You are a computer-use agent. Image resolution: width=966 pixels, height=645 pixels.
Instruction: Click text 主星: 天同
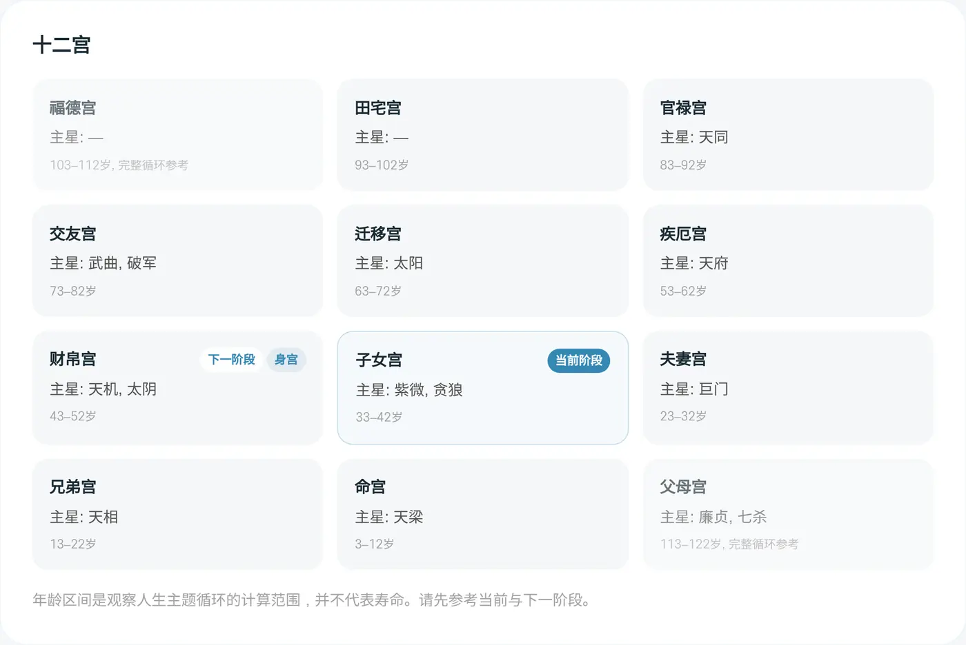(694, 137)
